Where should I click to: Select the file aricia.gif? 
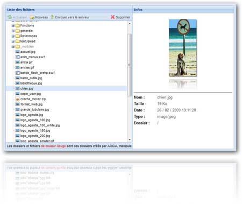[x=26, y=62]
